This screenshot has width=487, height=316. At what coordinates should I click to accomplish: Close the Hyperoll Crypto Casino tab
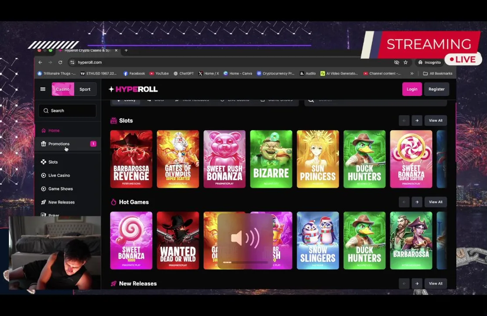(116, 50)
